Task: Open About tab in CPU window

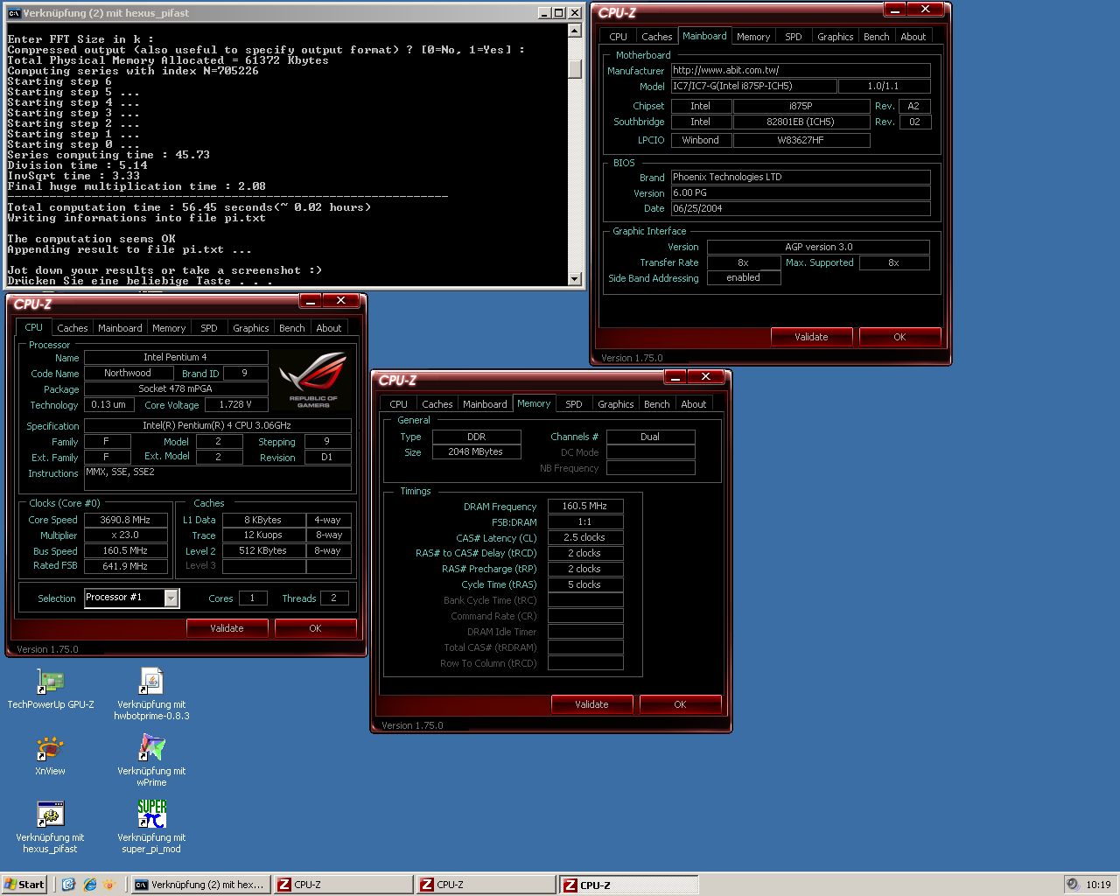Action: click(x=329, y=328)
